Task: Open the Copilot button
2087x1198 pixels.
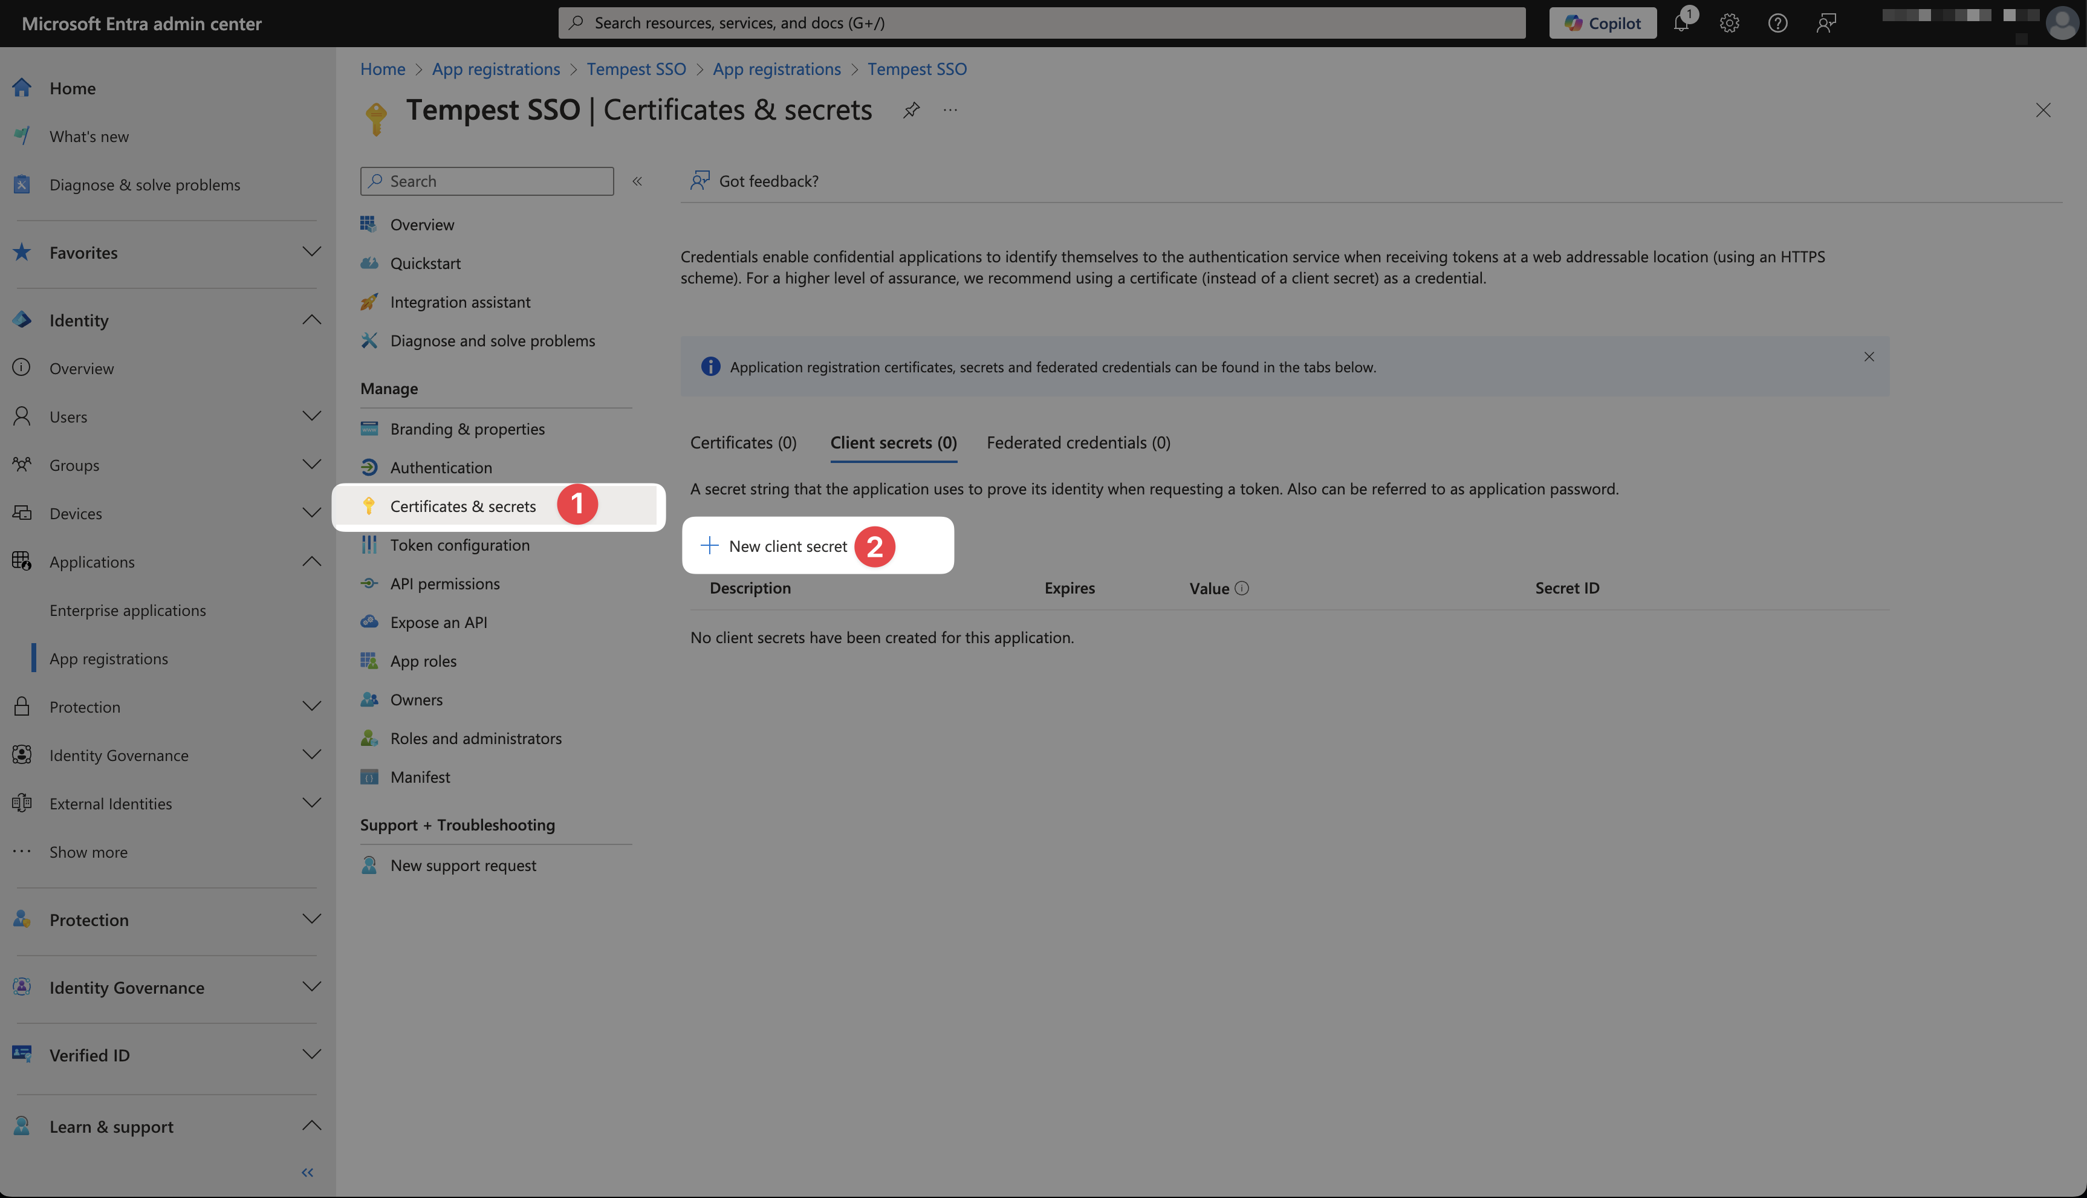Action: point(1602,23)
